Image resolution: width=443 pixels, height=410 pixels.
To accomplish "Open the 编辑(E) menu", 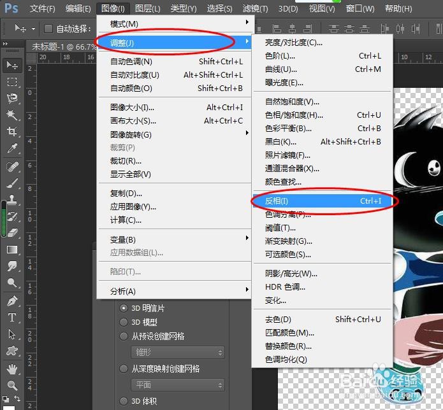I will pyautogui.click(x=78, y=8).
